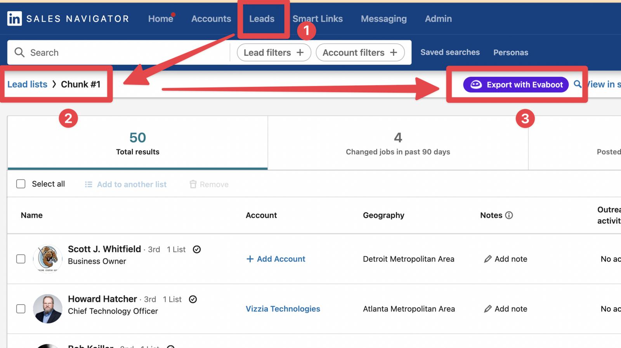Click the info icon beside Notes
The height and width of the screenshot is (348, 621).
pos(509,215)
